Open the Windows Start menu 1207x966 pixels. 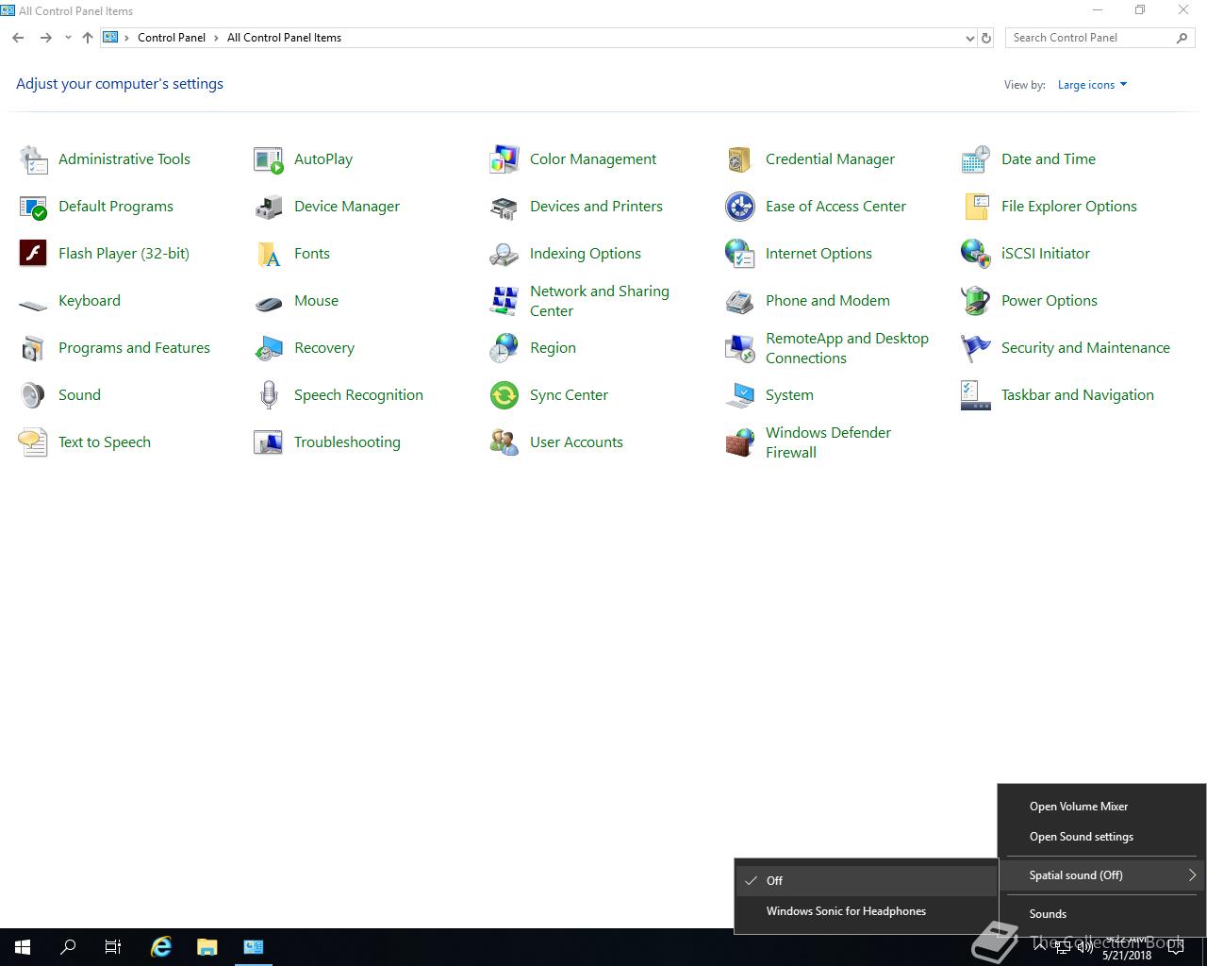(x=23, y=947)
